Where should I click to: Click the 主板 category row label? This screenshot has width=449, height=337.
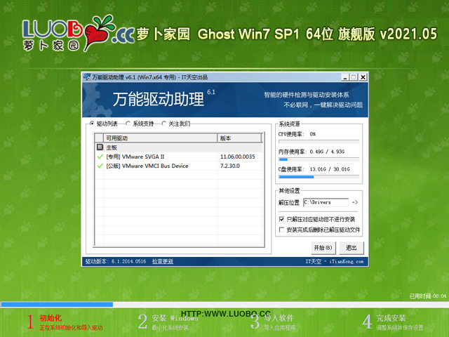pyautogui.click(x=112, y=147)
